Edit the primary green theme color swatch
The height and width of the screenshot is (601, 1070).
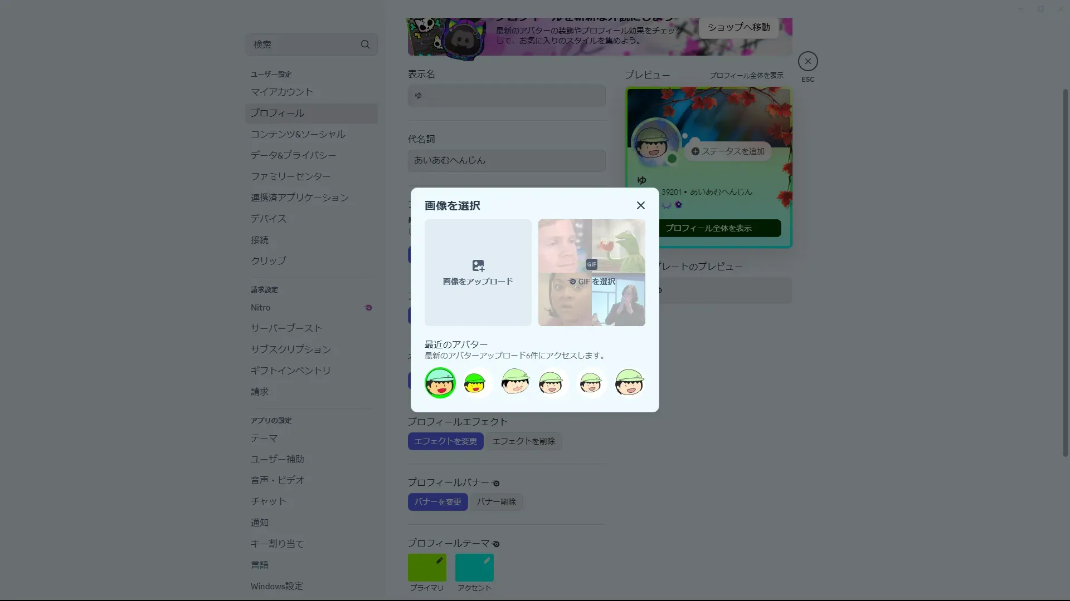(427, 568)
